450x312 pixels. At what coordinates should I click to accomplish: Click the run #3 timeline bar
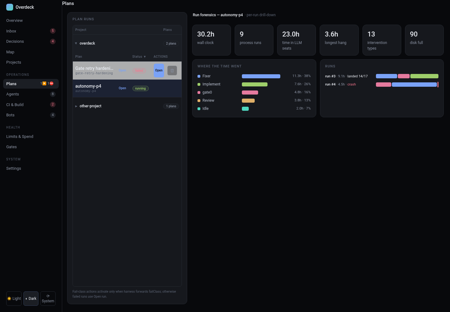point(407,76)
